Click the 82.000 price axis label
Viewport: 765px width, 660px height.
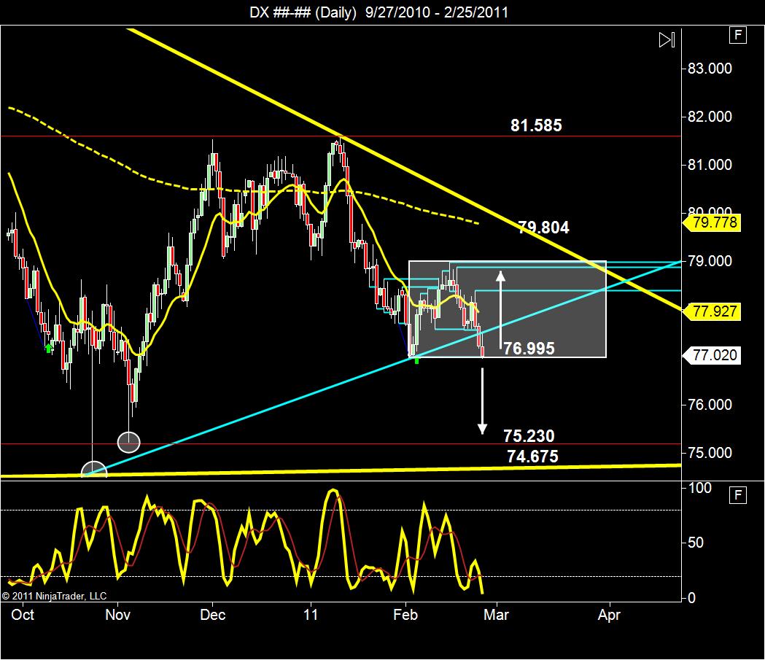[x=710, y=117]
